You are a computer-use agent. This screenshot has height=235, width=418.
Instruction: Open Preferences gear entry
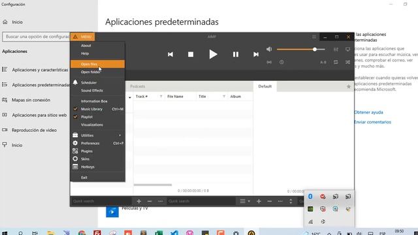pos(90,144)
